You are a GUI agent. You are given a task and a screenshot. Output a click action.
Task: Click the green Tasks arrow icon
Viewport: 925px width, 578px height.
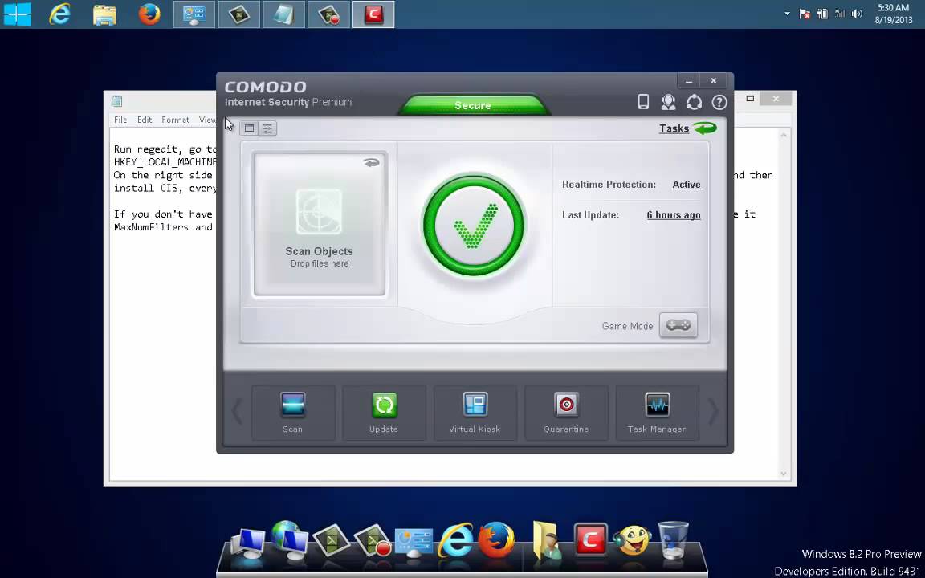click(704, 128)
